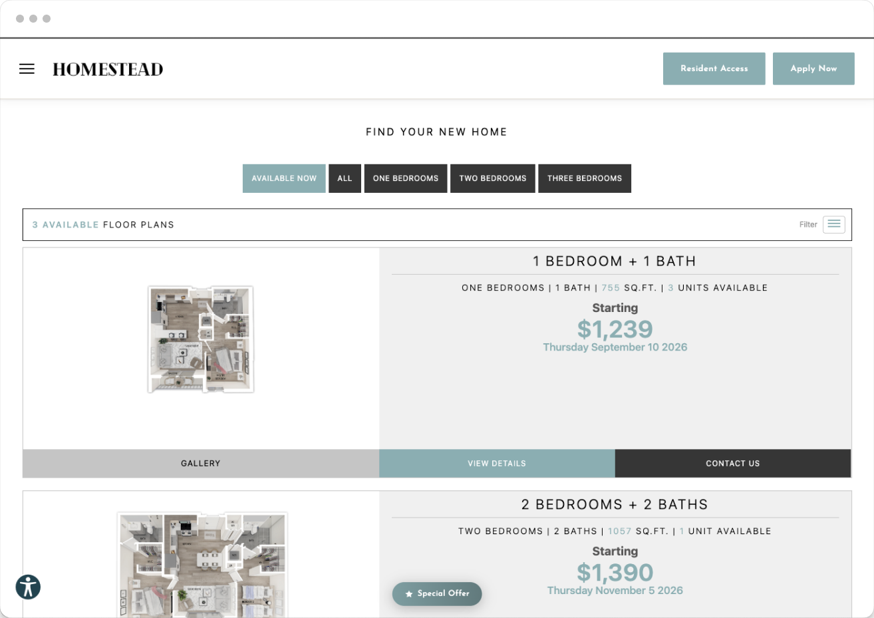Filter by Two Bedrooms tab

click(x=493, y=178)
